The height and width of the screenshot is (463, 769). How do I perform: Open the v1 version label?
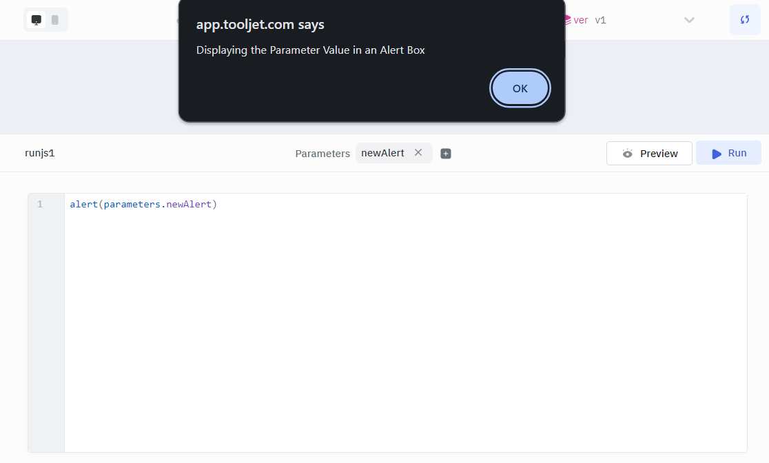(x=600, y=20)
